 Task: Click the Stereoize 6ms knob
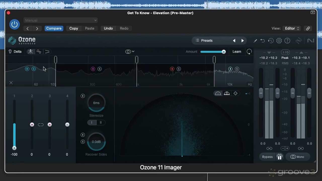(96, 103)
